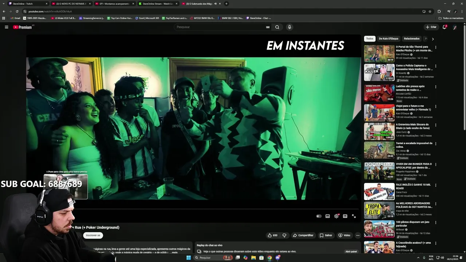Image resolution: width=466 pixels, height=262 pixels.
Task: Enter full screen on the video player
Action: (x=354, y=216)
